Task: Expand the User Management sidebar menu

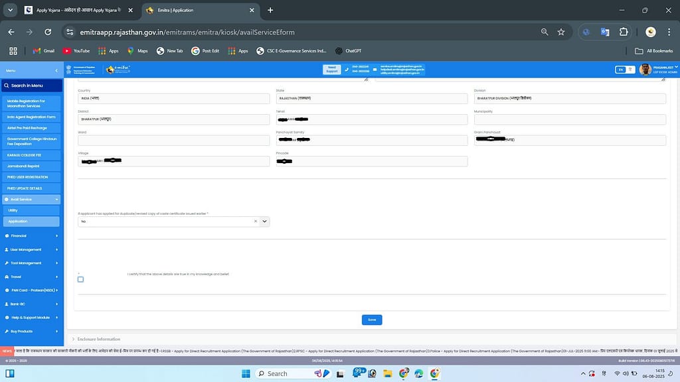Action: 32,249
